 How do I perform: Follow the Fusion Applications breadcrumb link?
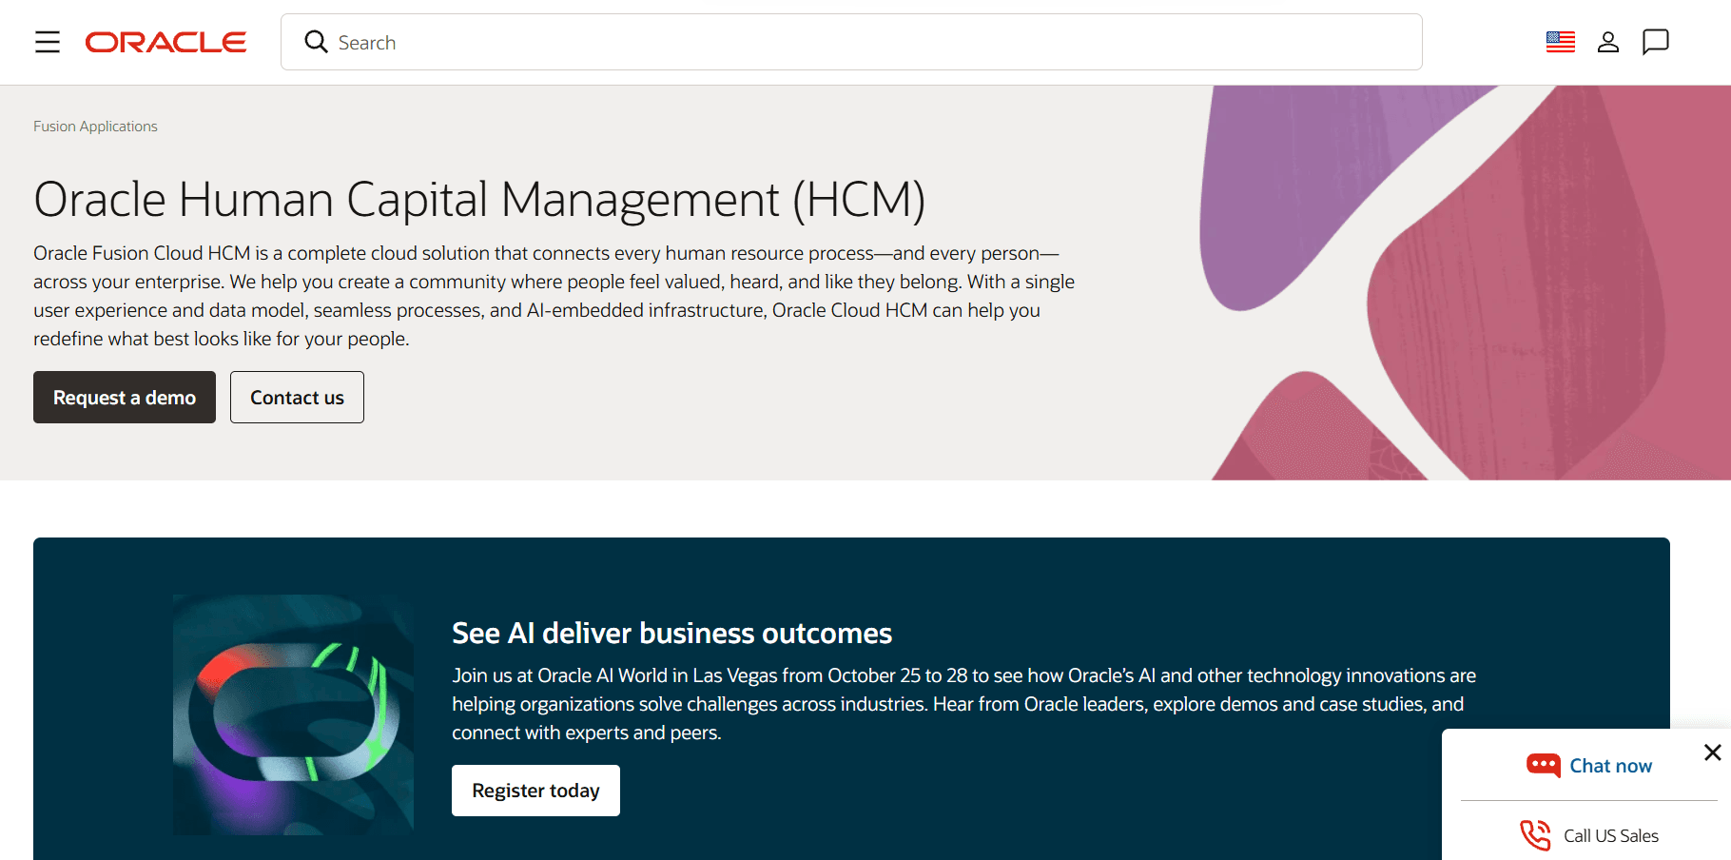[x=95, y=127]
